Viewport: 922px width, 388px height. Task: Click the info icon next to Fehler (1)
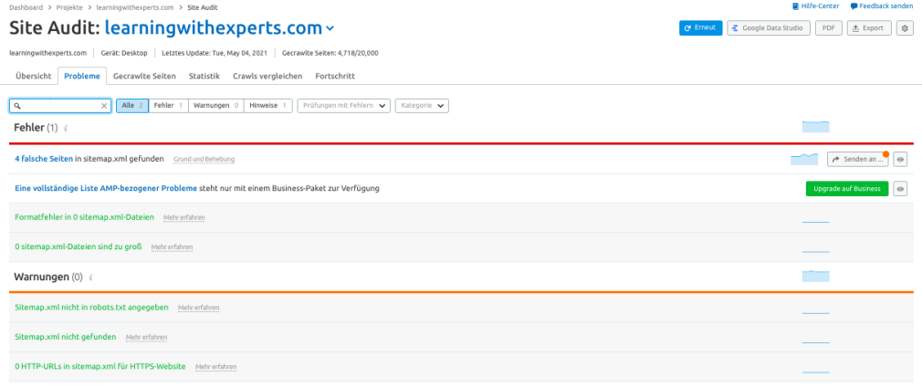[66, 128]
